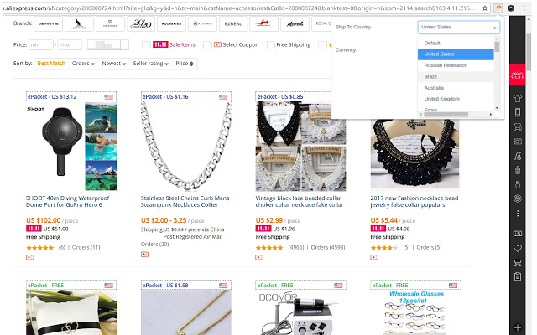Click country list horizontal scrollbar thumb
This screenshot has height=335, width=537.
446,115
